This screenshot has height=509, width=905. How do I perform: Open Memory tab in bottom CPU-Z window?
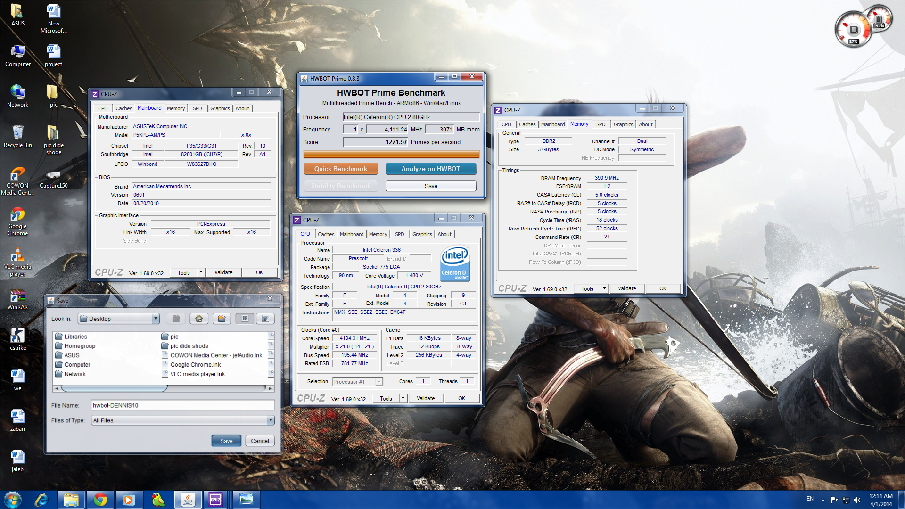[378, 234]
